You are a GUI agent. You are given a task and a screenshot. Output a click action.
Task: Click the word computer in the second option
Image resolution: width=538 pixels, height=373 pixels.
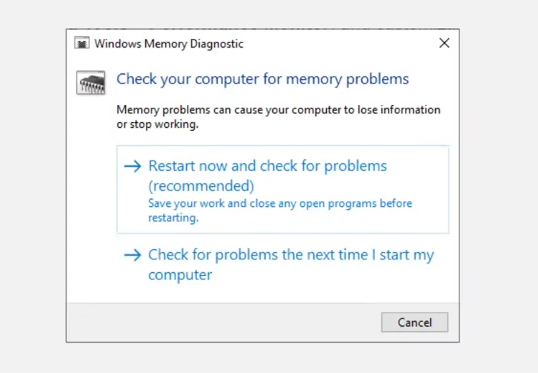(180, 275)
